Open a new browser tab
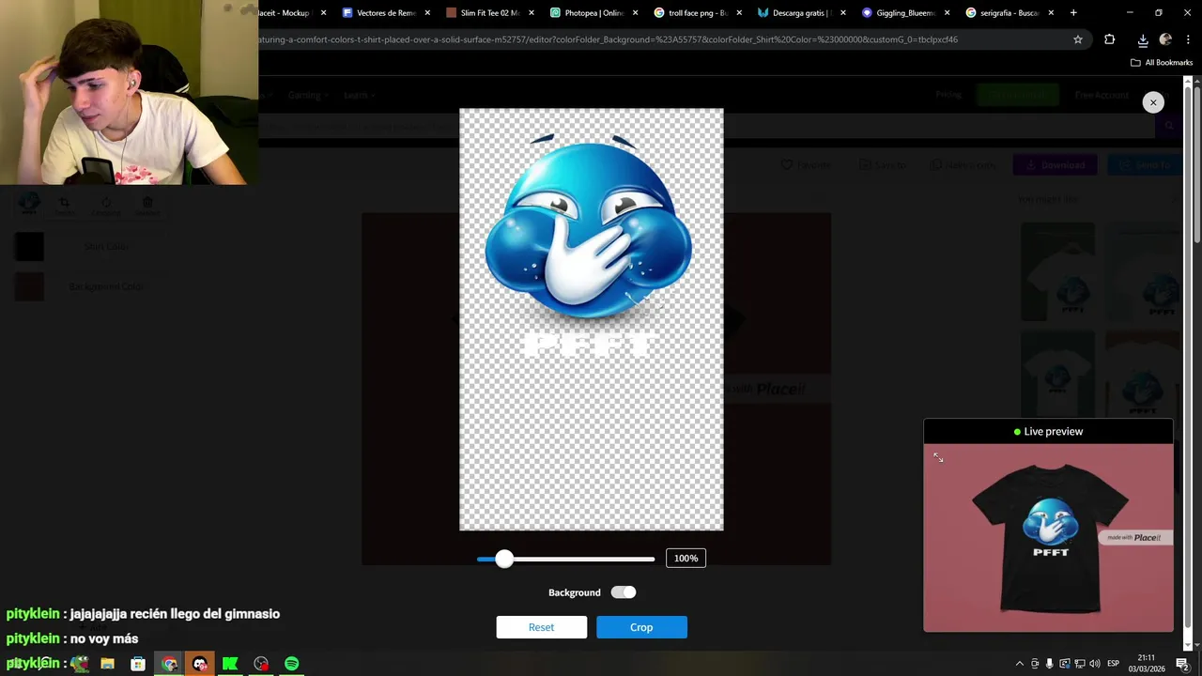Viewport: 1202px width, 676px height. pos(1073,13)
